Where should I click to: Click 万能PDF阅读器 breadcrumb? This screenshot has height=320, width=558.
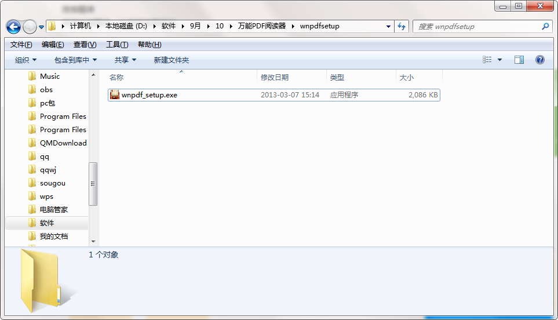(x=262, y=26)
